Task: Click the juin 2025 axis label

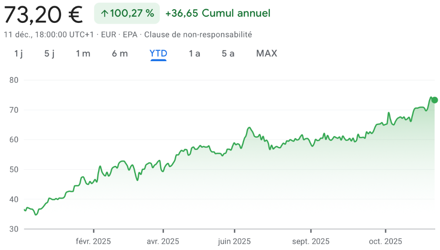Action: (x=234, y=241)
